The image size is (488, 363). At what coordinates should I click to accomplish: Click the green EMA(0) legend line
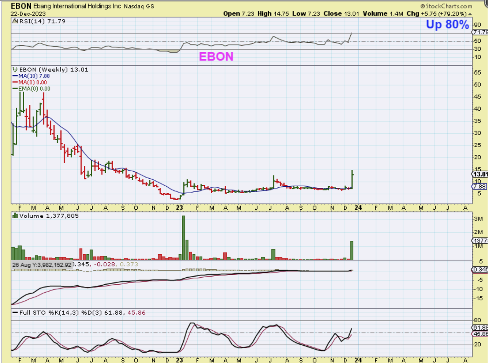[15, 88]
